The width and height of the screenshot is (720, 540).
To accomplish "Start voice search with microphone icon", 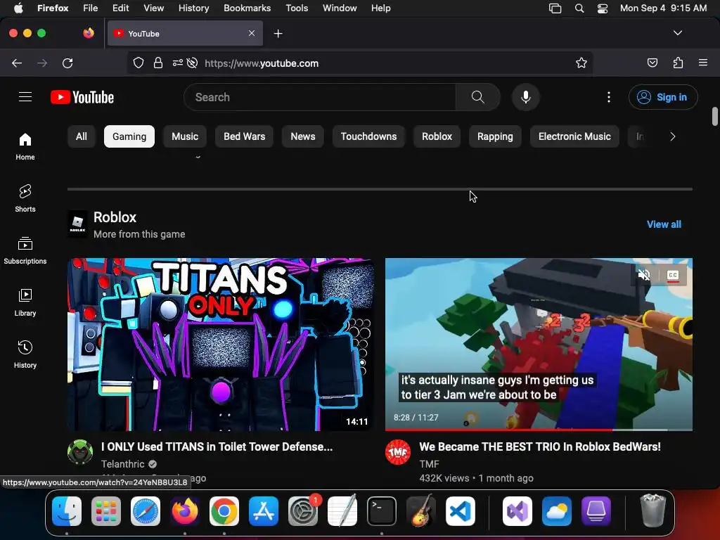I will click(526, 97).
